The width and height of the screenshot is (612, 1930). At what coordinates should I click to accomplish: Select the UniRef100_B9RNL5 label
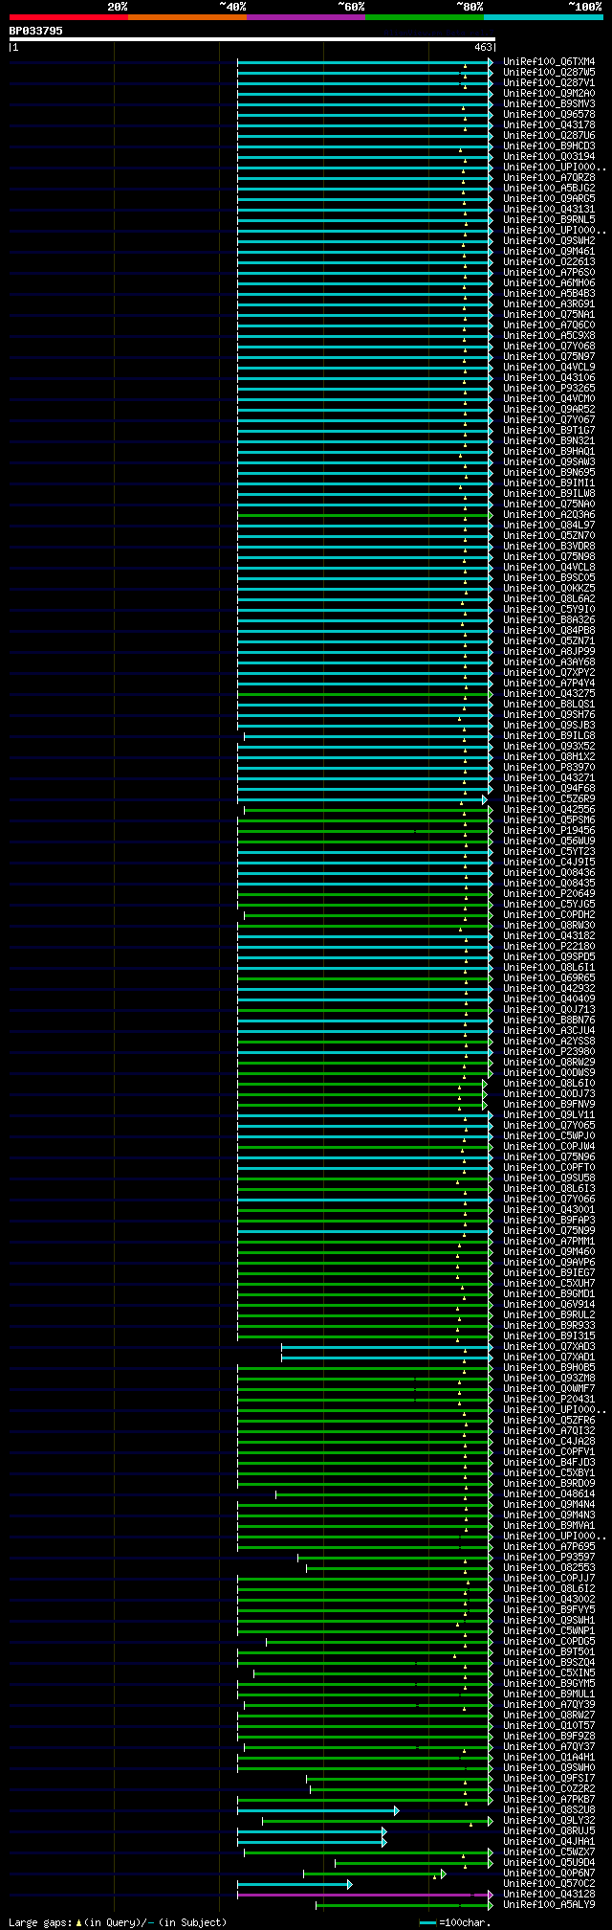[549, 219]
